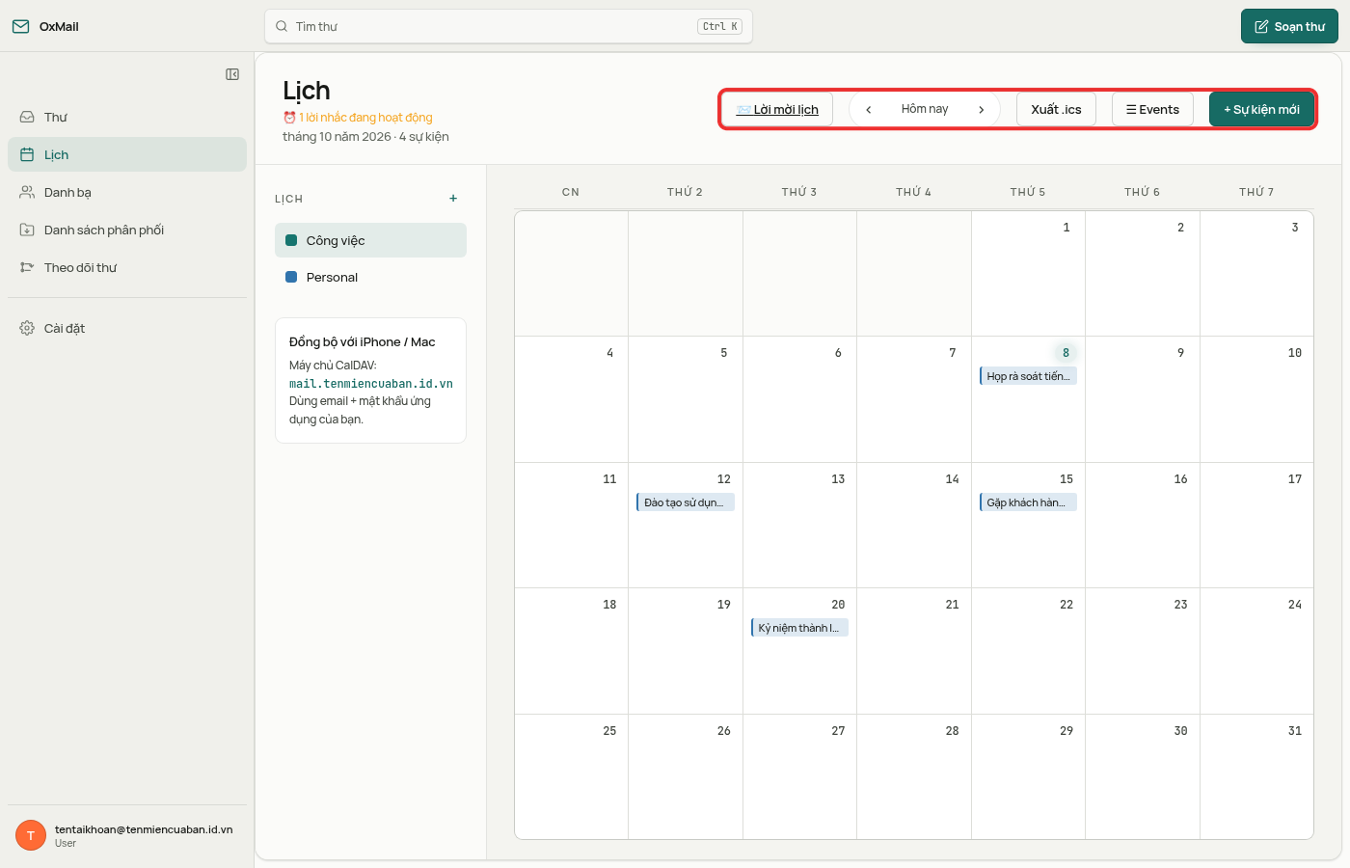Image resolution: width=1350 pixels, height=868 pixels.
Task: Click the search magnifier icon
Action: click(x=282, y=26)
